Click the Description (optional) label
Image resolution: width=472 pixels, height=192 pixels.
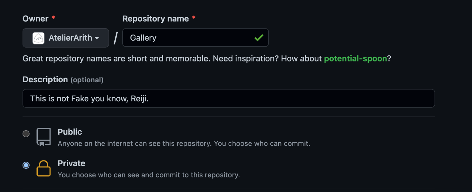[x=63, y=80]
